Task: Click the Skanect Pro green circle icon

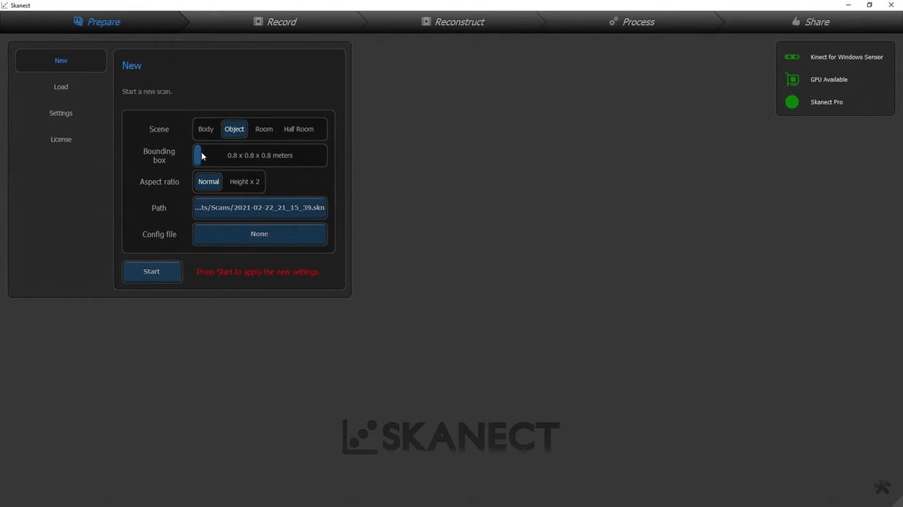Action: click(x=792, y=102)
